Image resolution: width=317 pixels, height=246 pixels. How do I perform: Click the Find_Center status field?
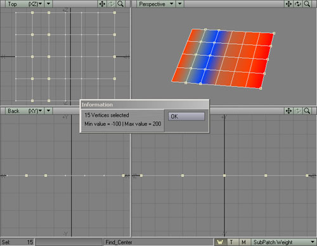(158, 242)
